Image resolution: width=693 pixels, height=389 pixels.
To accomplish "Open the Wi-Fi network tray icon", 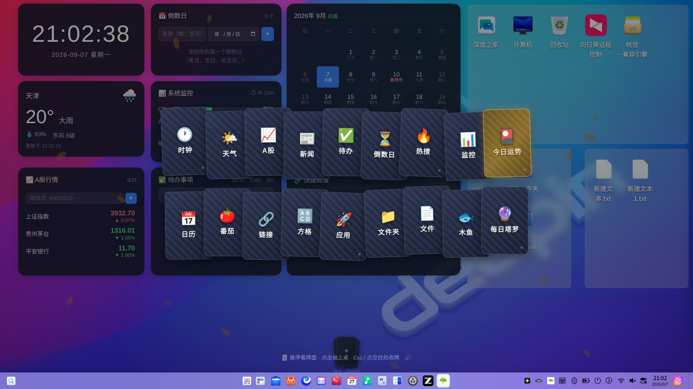I will point(621,381).
